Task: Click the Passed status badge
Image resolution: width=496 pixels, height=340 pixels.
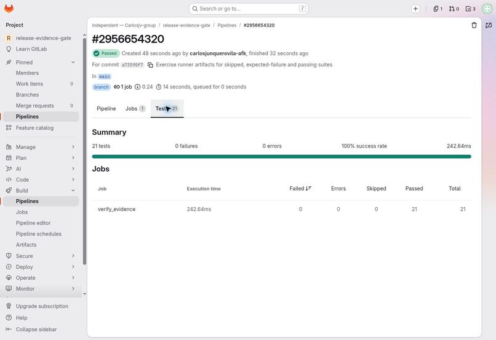Action: (x=106, y=53)
